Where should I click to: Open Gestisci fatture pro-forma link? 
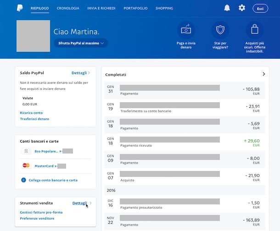click(x=41, y=212)
